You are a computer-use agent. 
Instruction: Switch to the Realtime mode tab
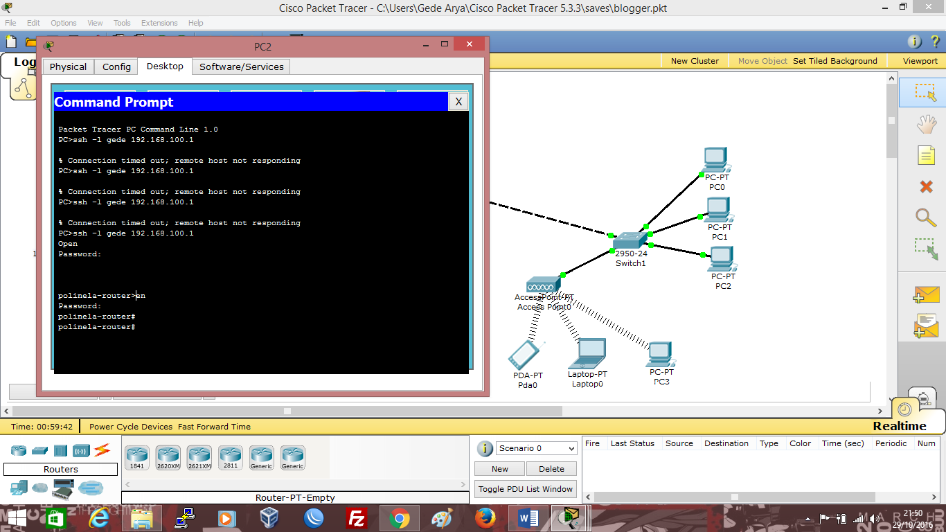pos(900,426)
